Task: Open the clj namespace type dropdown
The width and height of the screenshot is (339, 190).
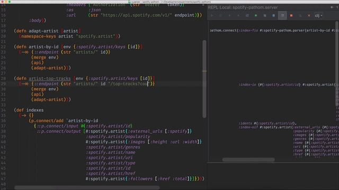Action: point(318,15)
